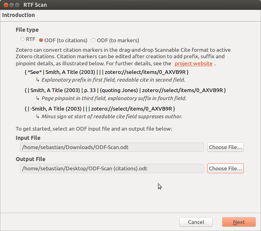Click the Input File path field
Screen dimensions: 261x231
112,147
